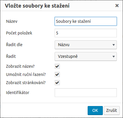
Task: Select the empty Identifikátor input field
Action: (86, 93)
